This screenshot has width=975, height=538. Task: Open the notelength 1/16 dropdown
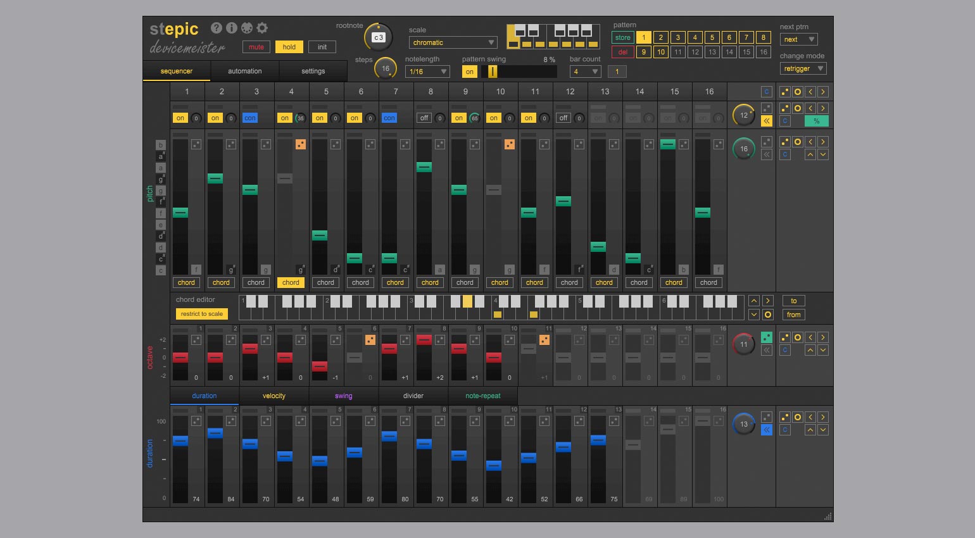(427, 72)
